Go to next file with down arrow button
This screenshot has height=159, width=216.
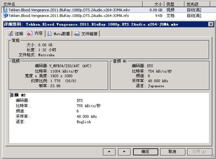[x=124, y=152]
